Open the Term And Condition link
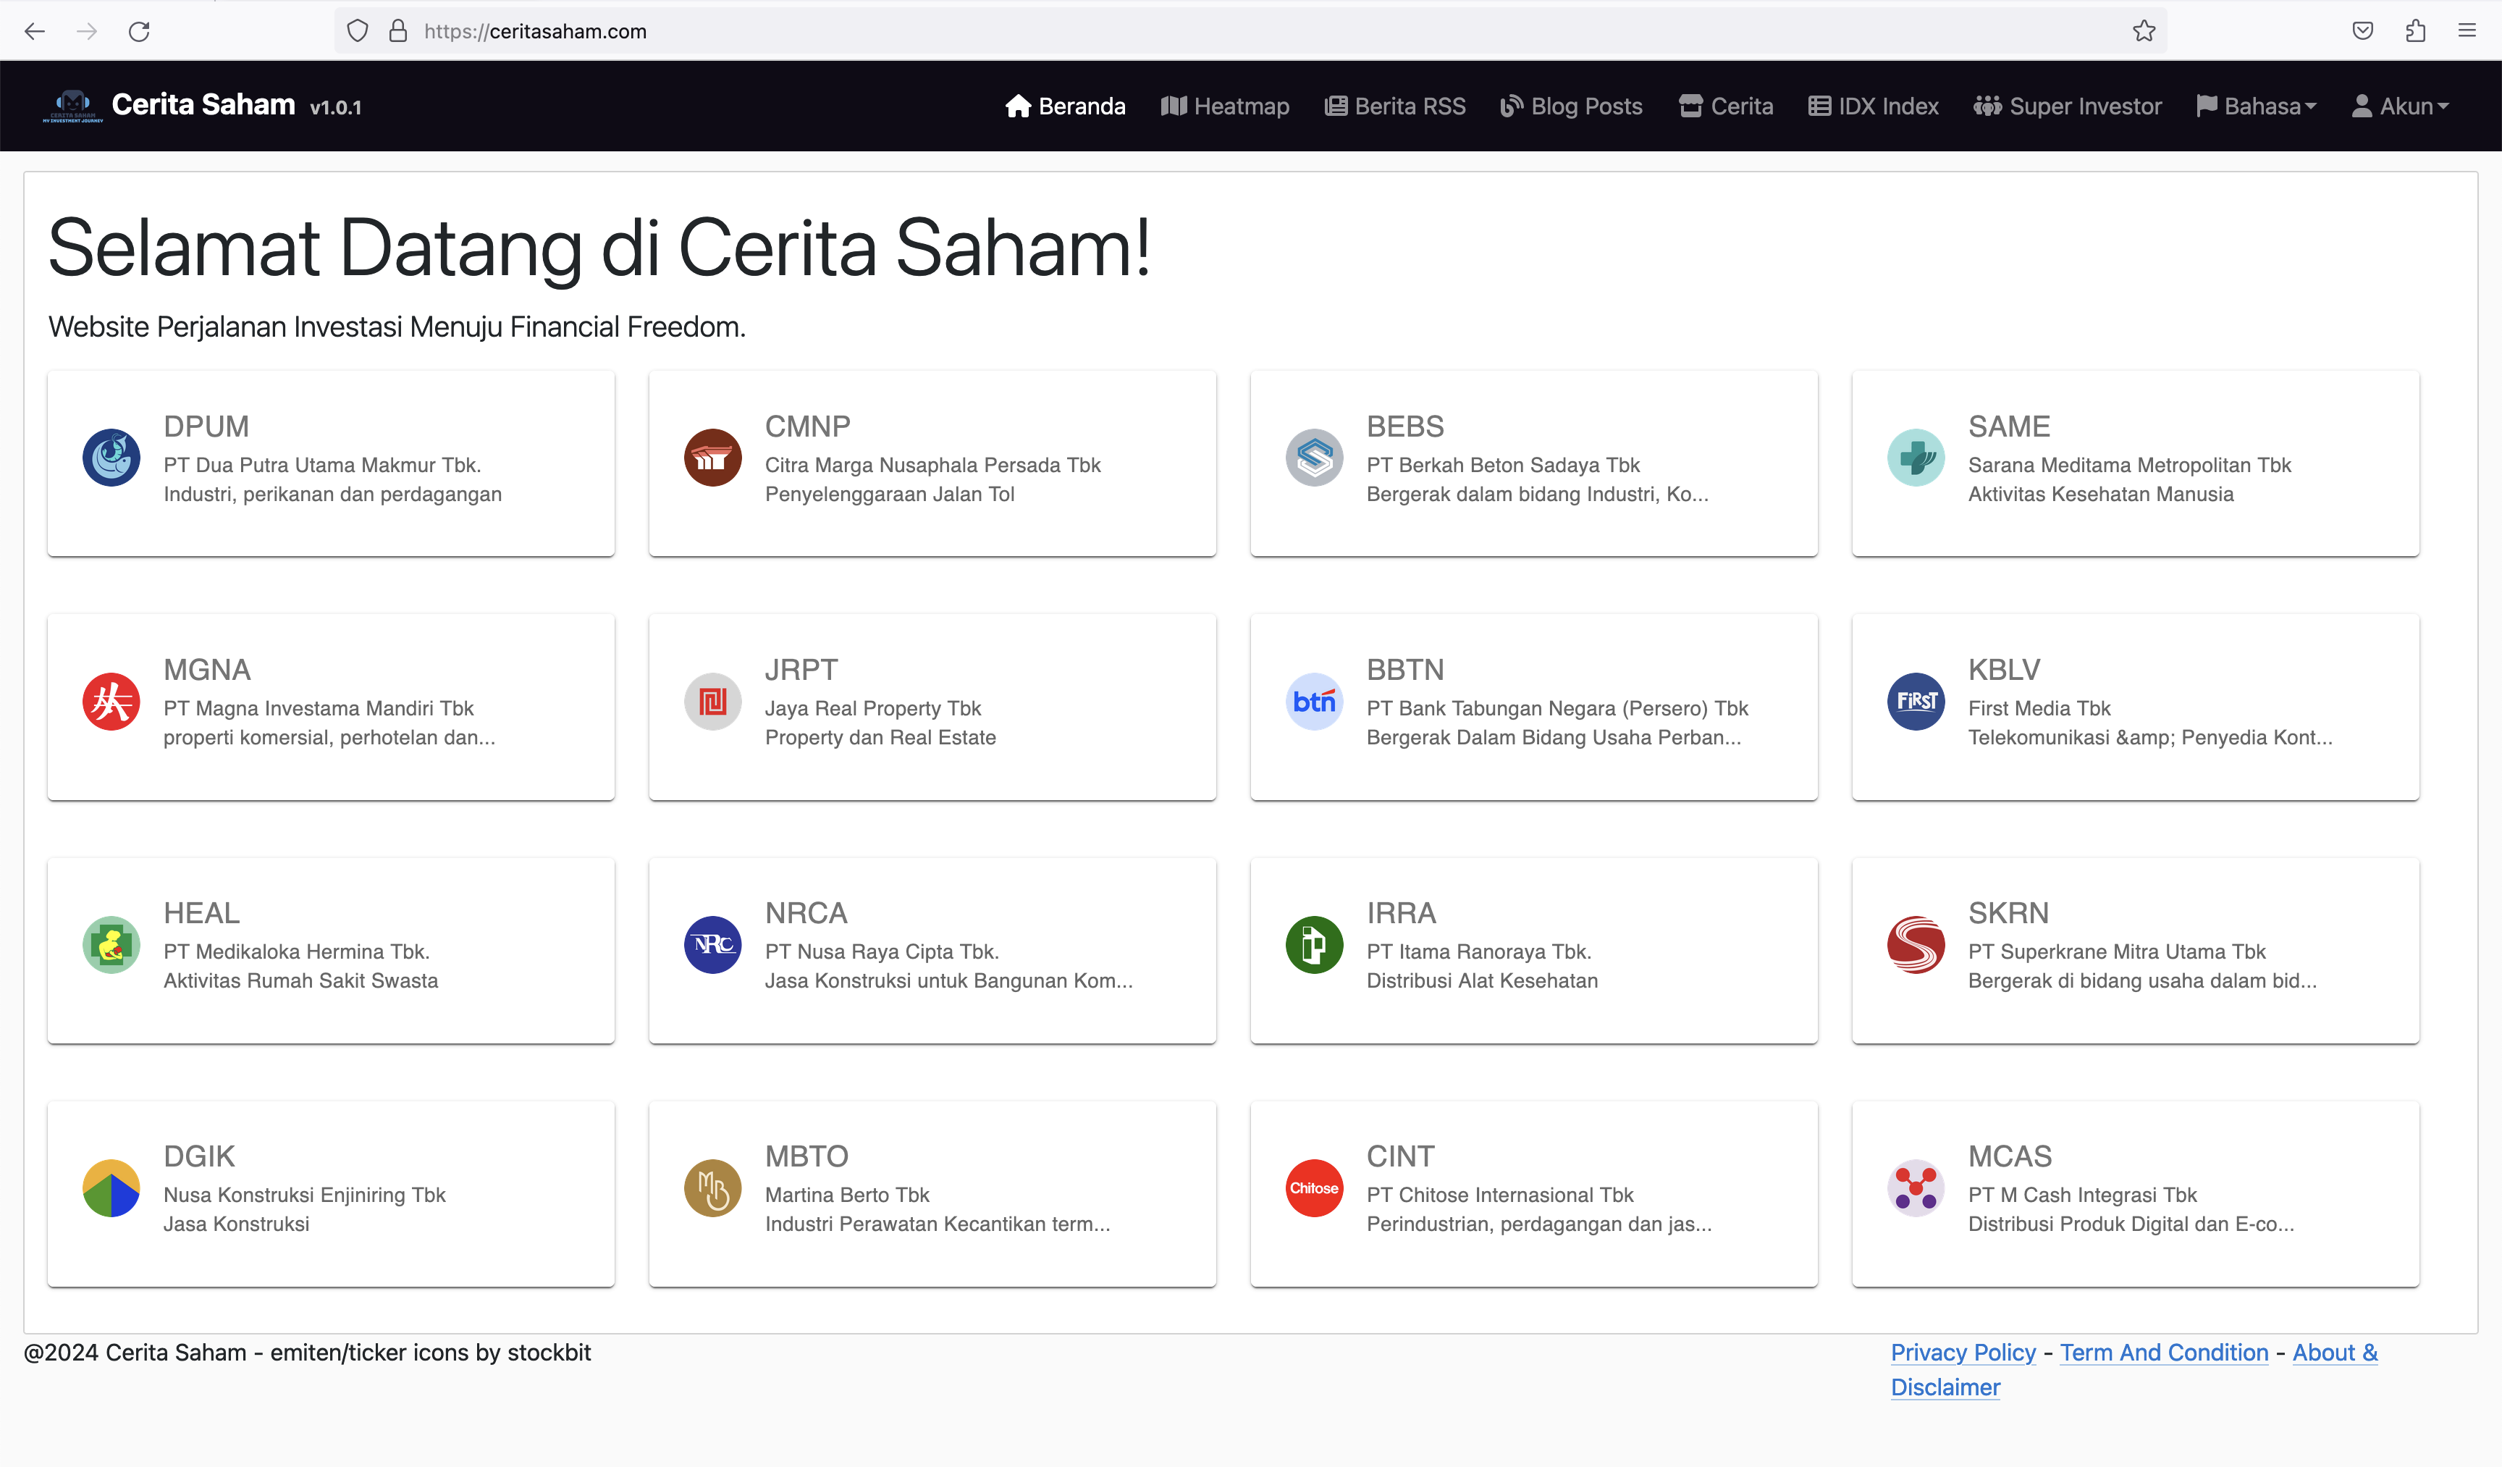This screenshot has height=1467, width=2502. 2165,1352
